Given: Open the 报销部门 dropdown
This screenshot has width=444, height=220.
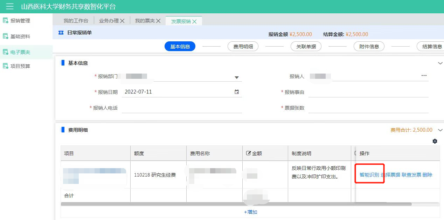Looking at the screenshot, I should [x=236, y=77].
